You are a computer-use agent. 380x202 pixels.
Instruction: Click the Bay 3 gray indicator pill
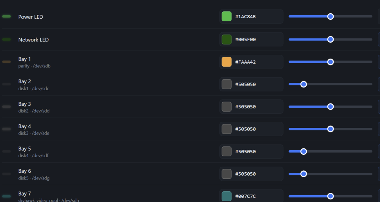tap(6, 107)
